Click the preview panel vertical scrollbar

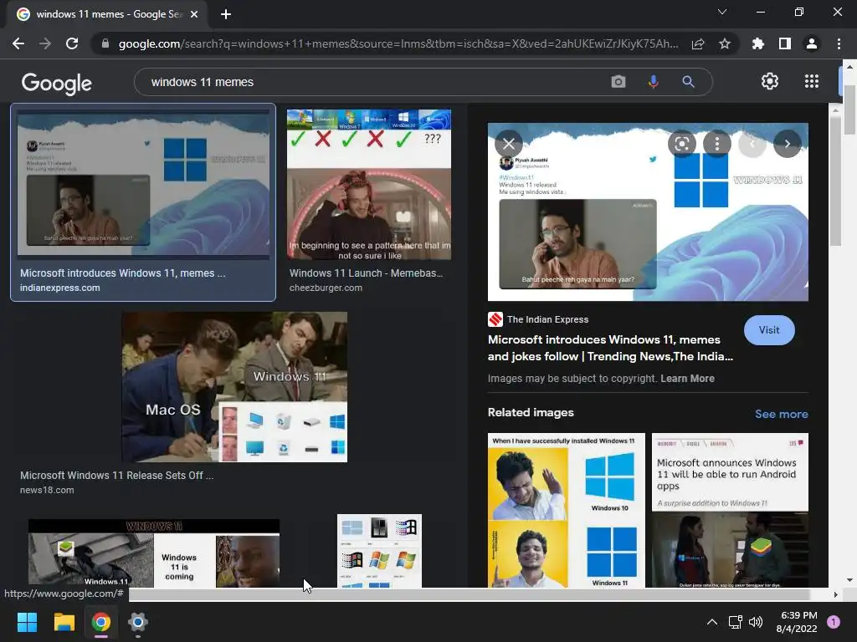[835, 181]
